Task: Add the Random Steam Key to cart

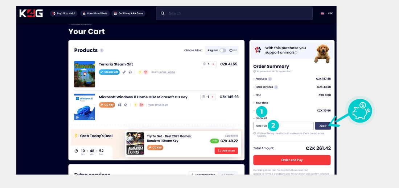Action: [x=226, y=151]
